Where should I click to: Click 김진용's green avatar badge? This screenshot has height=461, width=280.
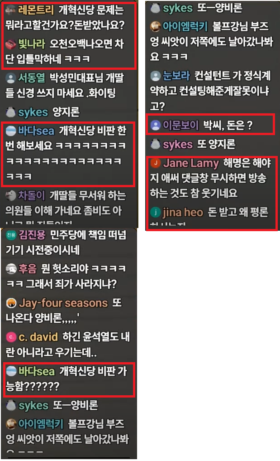click(11, 235)
